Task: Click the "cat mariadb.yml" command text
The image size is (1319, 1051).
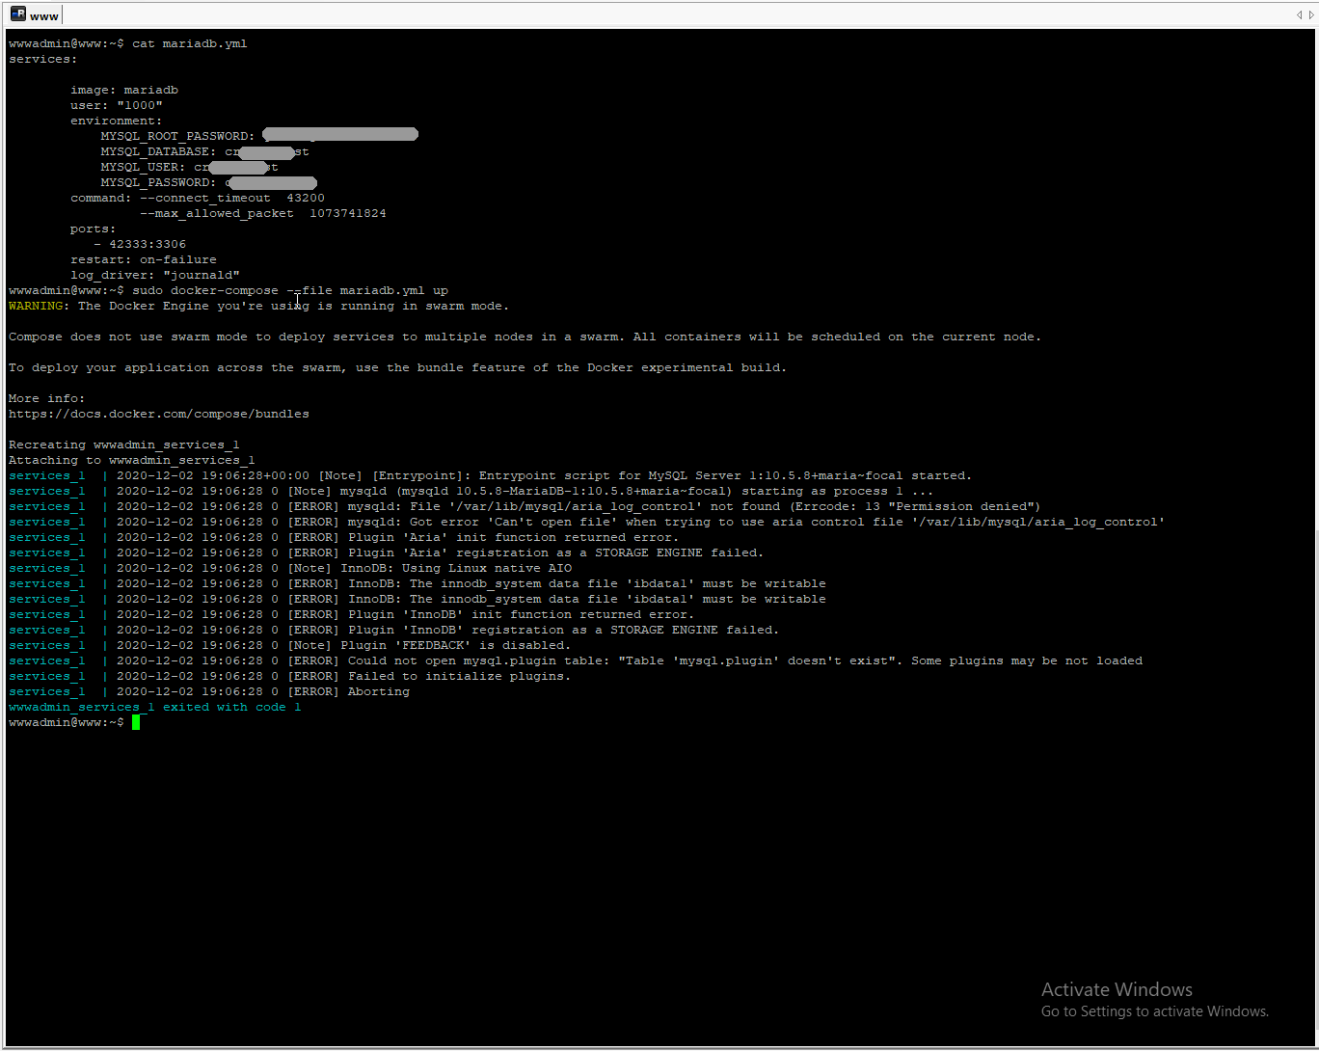Action: click(190, 43)
